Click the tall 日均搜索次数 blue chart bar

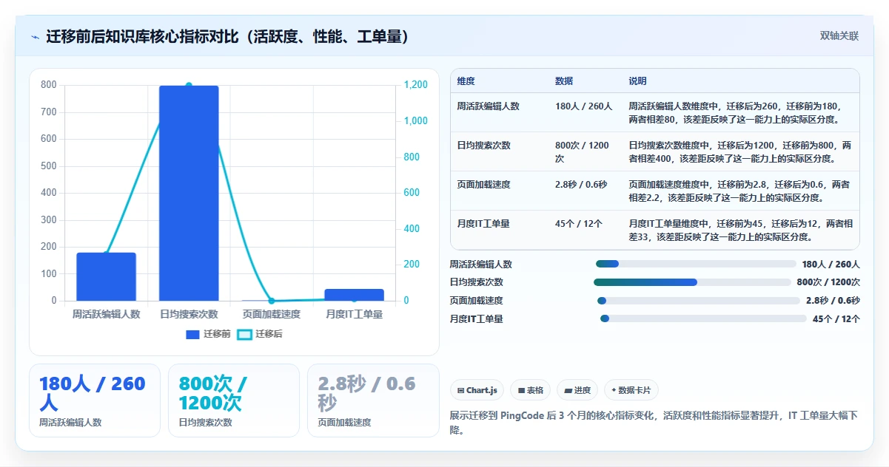click(189, 194)
